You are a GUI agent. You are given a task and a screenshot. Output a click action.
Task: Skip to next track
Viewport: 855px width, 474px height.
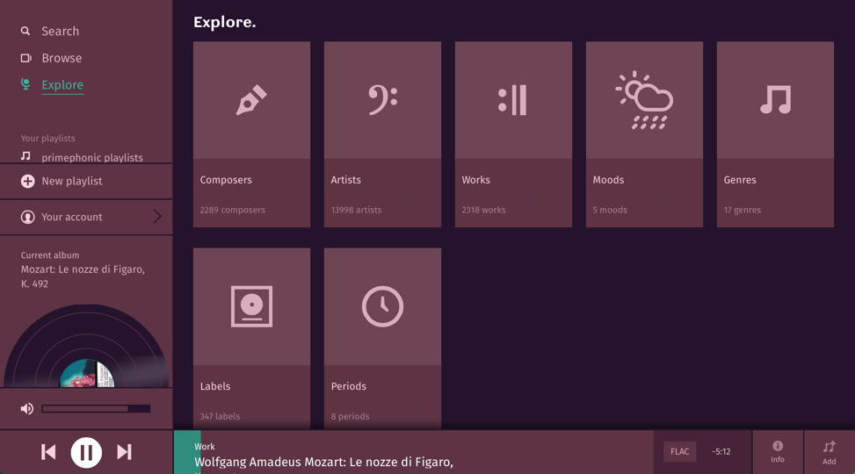[x=124, y=452]
